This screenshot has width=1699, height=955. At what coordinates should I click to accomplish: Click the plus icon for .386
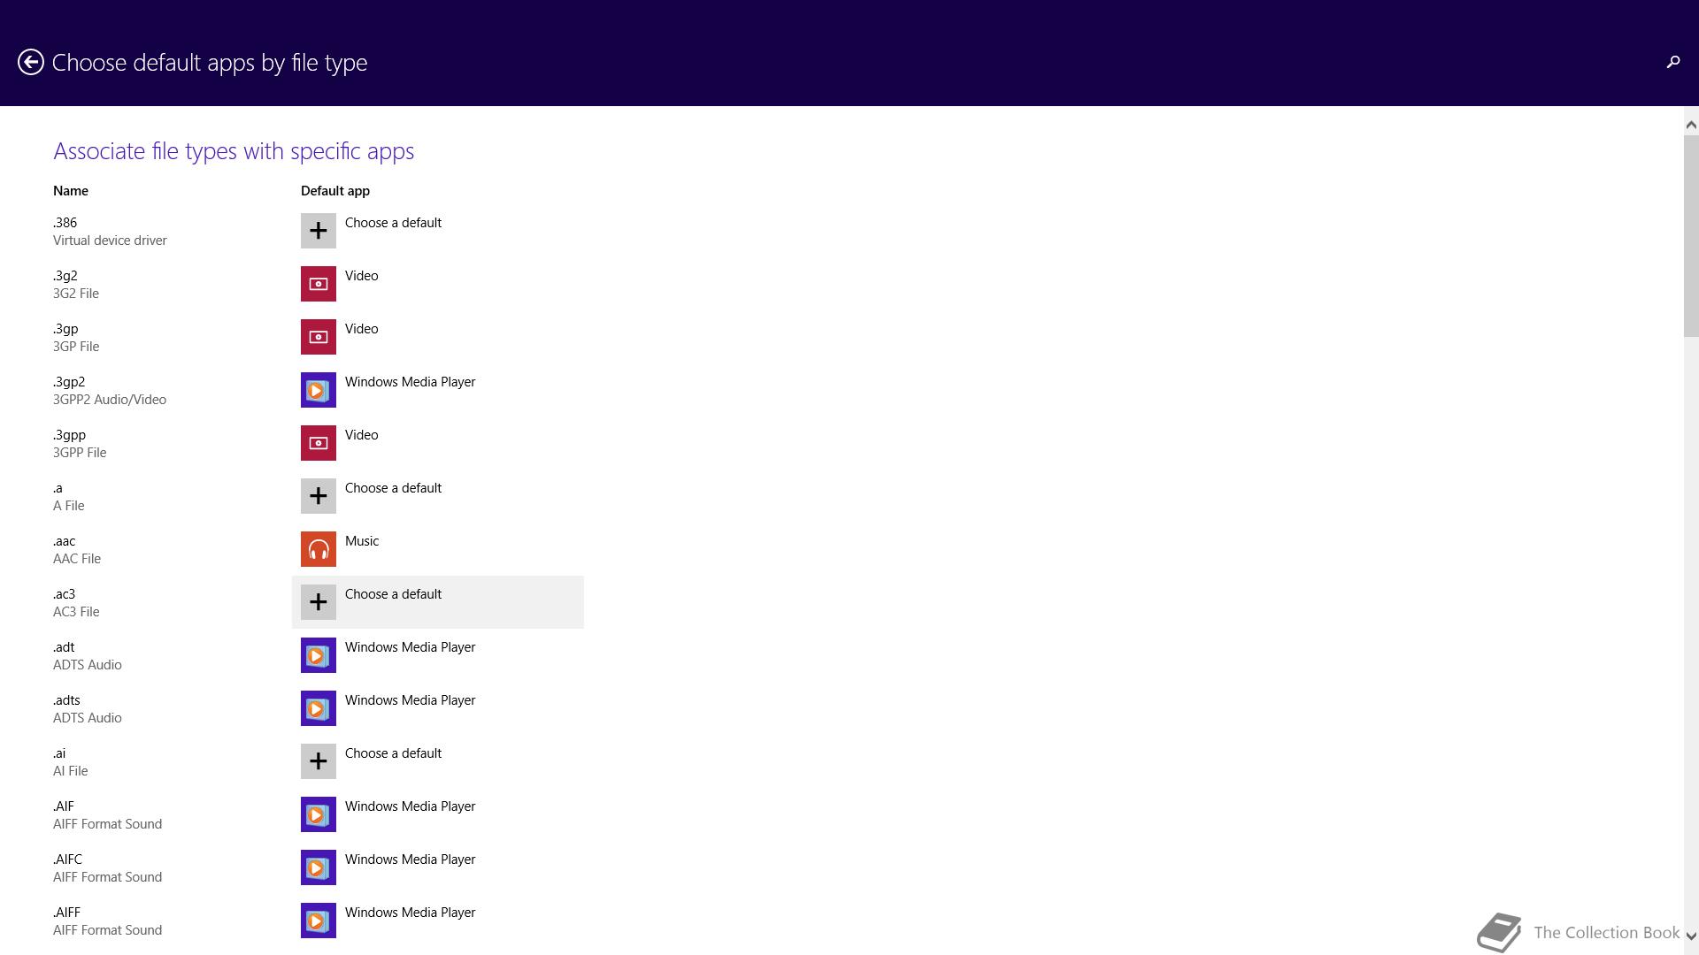click(x=319, y=231)
